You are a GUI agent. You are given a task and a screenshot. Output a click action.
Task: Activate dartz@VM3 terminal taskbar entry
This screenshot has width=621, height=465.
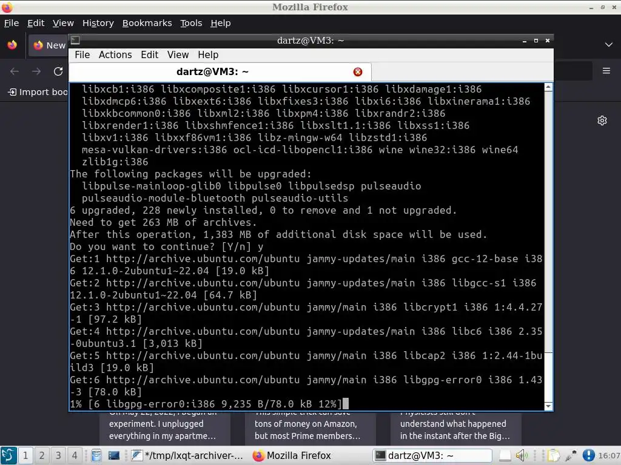432,455
